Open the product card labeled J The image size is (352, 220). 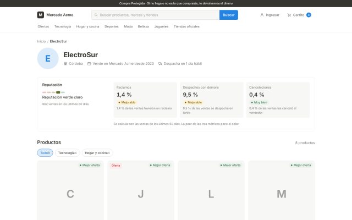[141, 190]
